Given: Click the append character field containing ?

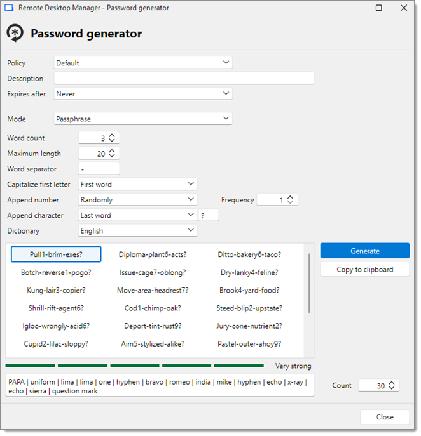Looking at the screenshot, I should coord(209,215).
